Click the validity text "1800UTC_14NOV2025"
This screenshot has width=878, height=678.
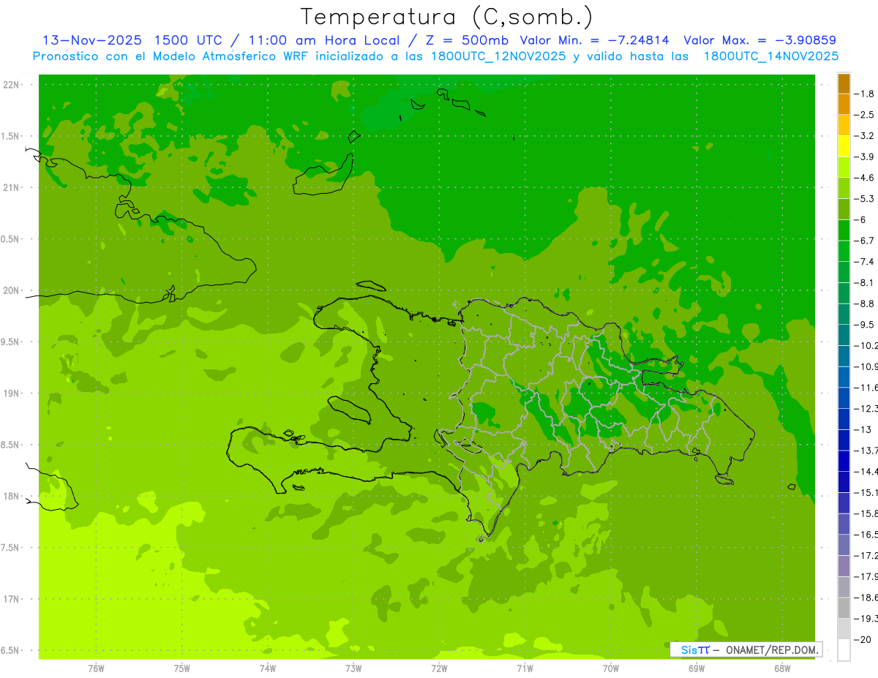(x=770, y=56)
